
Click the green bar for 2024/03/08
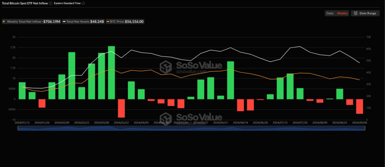(x=102, y=76)
